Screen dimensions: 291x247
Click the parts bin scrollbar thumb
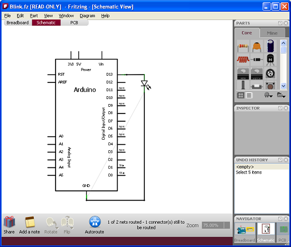point(283,50)
